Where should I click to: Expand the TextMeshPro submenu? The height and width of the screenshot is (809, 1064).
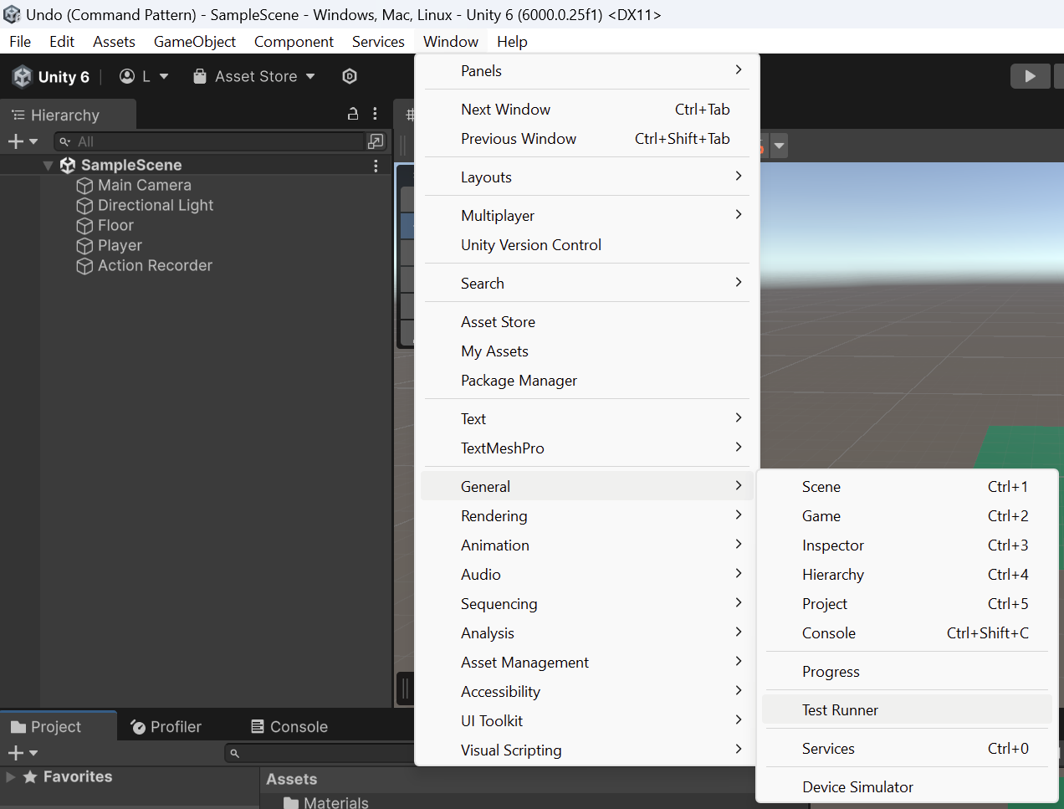coord(587,448)
